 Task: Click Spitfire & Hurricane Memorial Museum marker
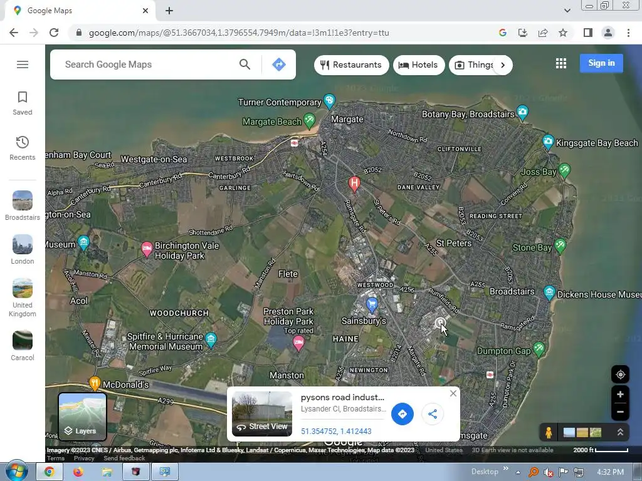(211, 339)
